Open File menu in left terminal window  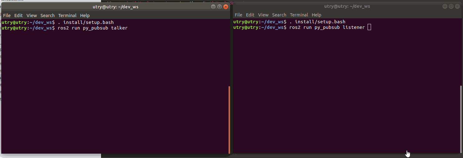click(x=7, y=16)
